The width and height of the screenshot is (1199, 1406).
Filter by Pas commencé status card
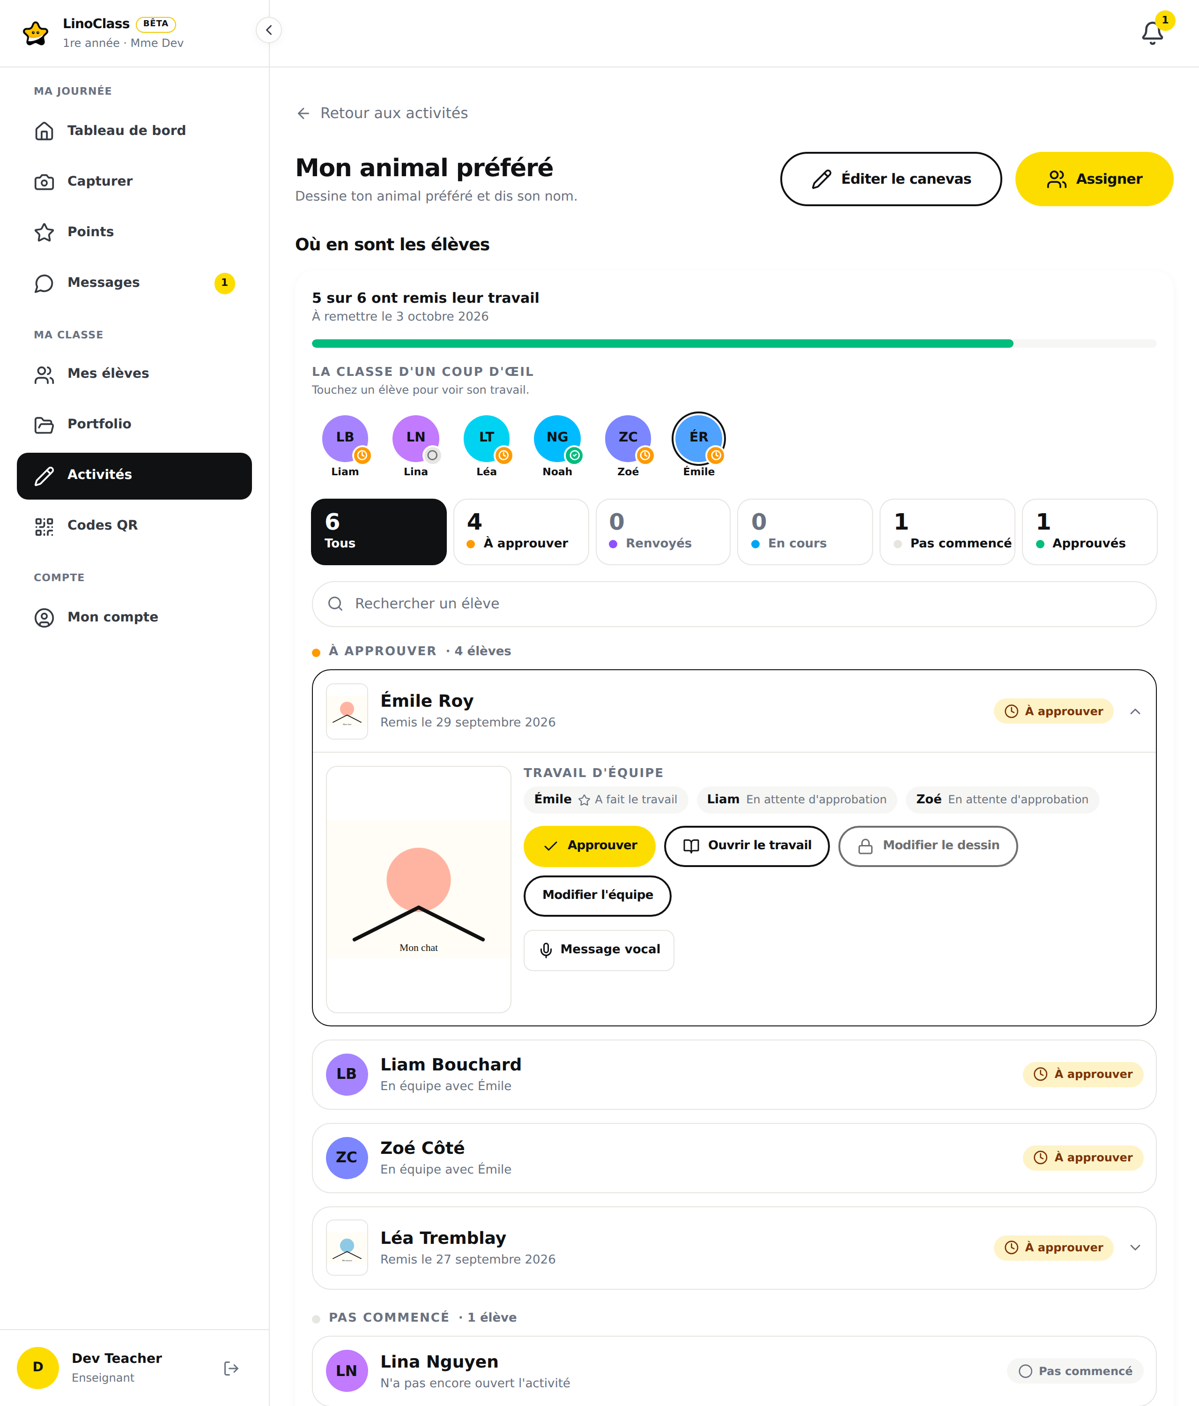click(947, 532)
